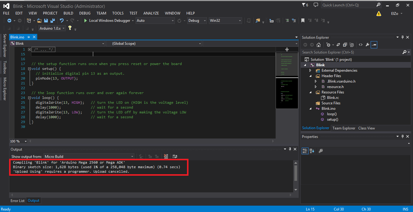Toggle Word Wrap in the Output window
413x212 pixels.
175,156
